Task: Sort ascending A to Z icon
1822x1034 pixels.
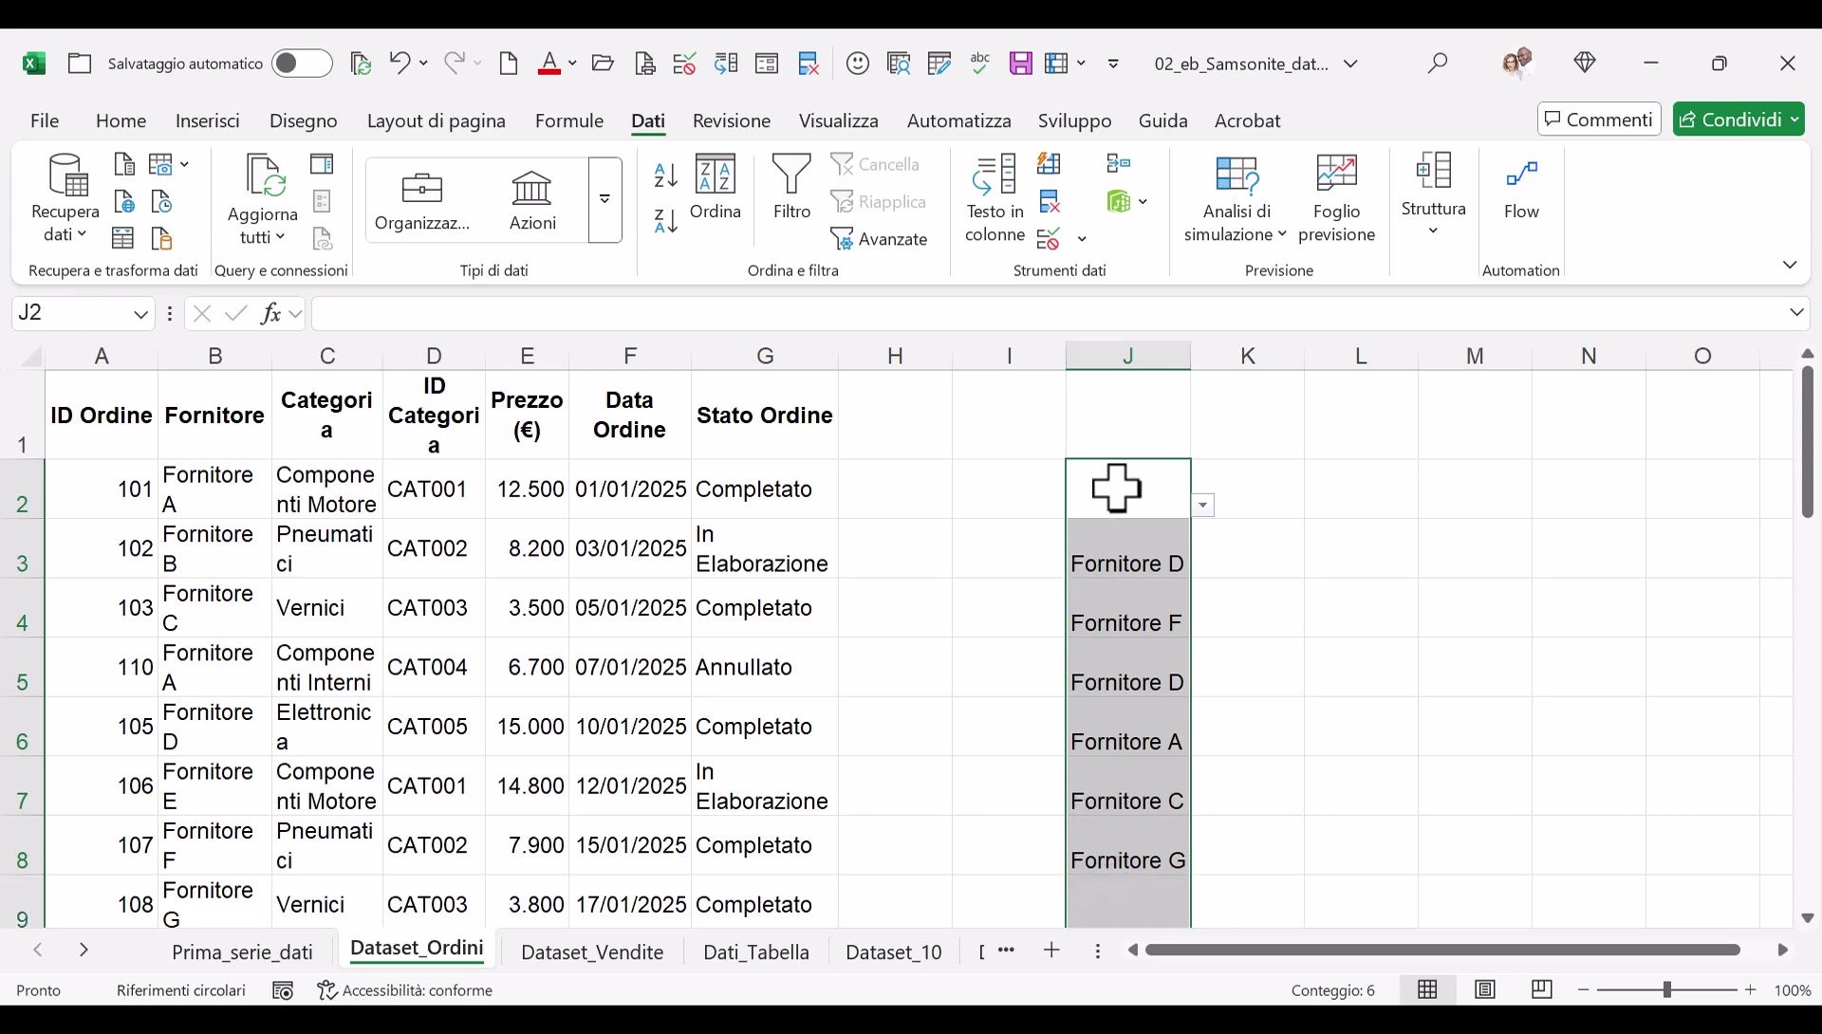Action: pyautogui.click(x=666, y=175)
